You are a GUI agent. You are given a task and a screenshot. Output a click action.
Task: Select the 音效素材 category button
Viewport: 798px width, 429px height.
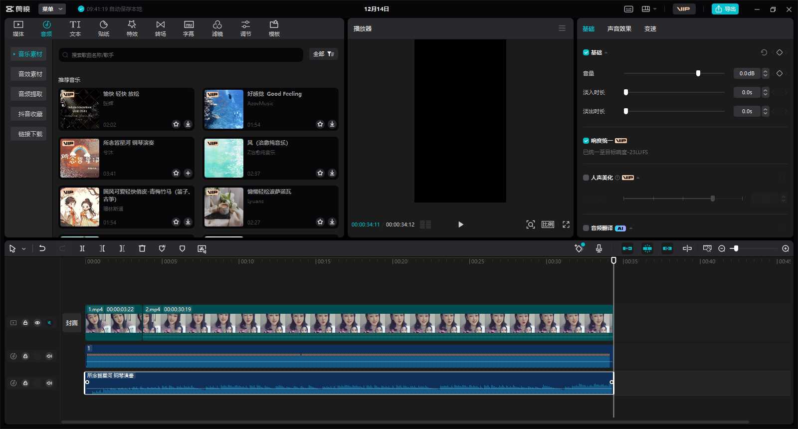[30, 74]
